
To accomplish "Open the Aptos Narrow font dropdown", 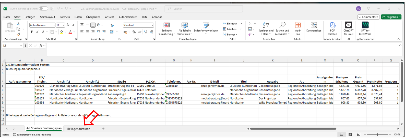I will click(x=54, y=25).
